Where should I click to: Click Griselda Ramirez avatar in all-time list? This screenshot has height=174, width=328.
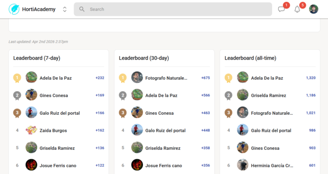click(243, 95)
